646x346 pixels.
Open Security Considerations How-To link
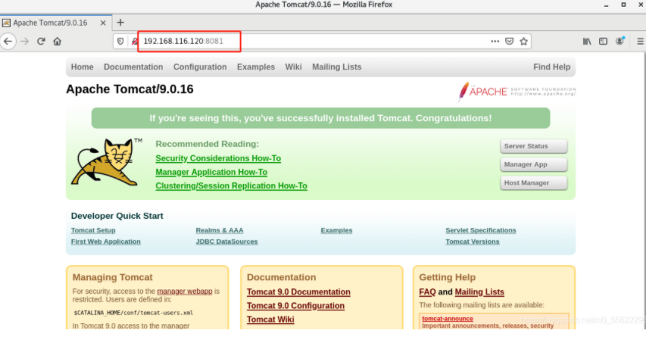pyautogui.click(x=218, y=158)
